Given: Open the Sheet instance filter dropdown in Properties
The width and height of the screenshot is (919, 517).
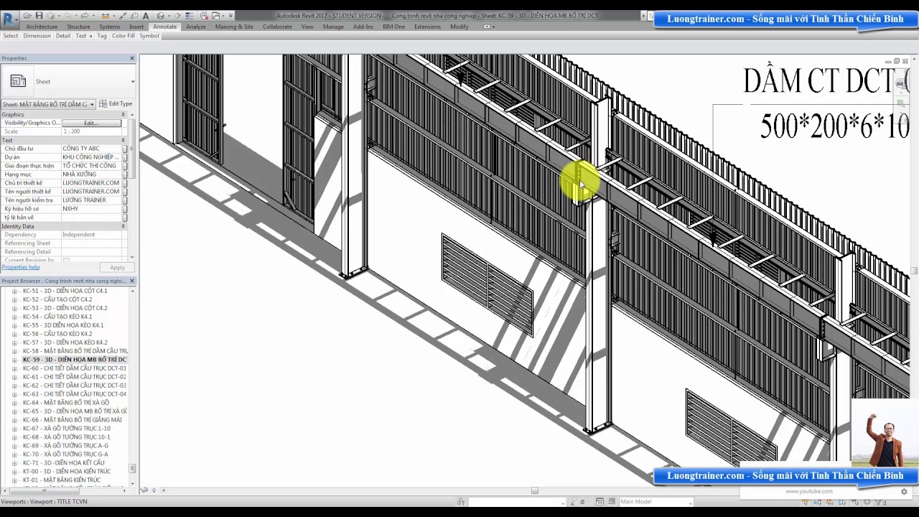Looking at the screenshot, I should [92, 104].
